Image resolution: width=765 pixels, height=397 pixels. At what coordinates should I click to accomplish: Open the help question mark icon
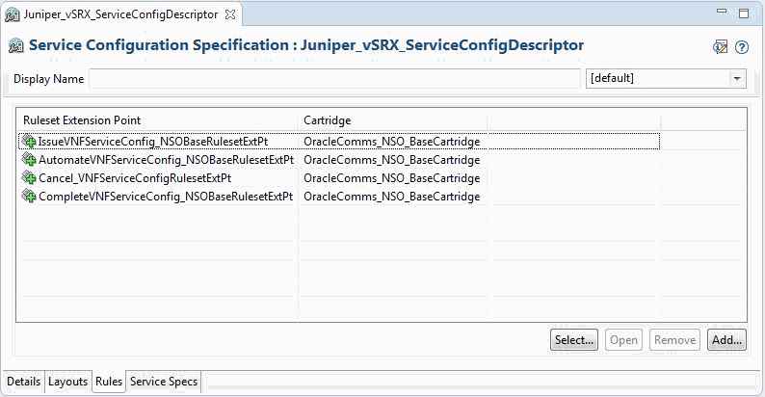742,47
